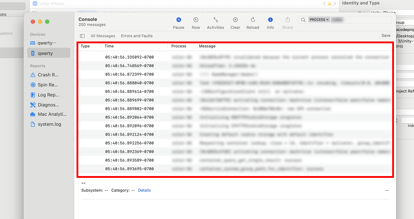Select log row at 05:40:56.892369-0700
Image resolution: width=414 pixels, height=219 pixels.
(235, 152)
